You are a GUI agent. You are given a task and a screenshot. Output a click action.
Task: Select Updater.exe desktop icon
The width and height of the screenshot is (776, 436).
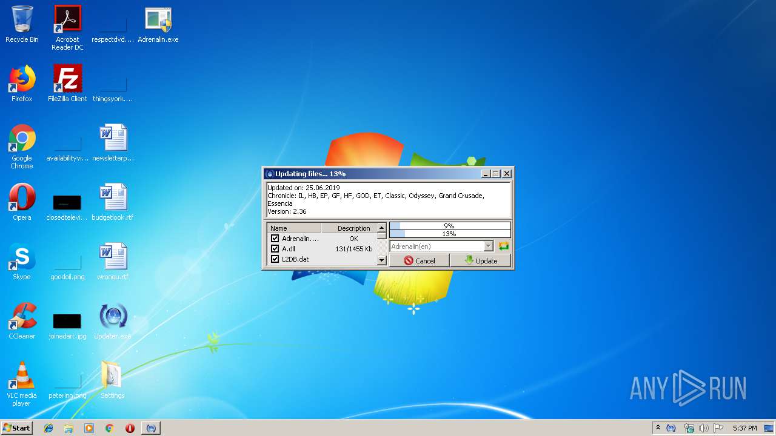pyautogui.click(x=113, y=321)
